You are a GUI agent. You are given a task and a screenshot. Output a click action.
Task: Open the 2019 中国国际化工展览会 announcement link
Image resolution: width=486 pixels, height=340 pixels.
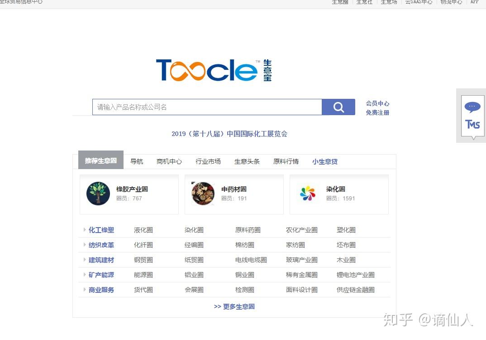pos(229,134)
